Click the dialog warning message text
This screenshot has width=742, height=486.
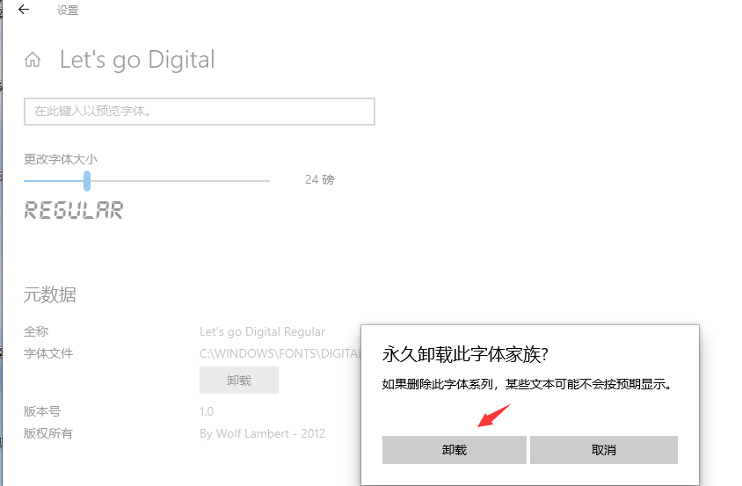tap(527, 384)
